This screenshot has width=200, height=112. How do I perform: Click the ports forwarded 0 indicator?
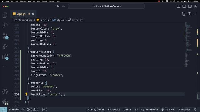(44, 110)
